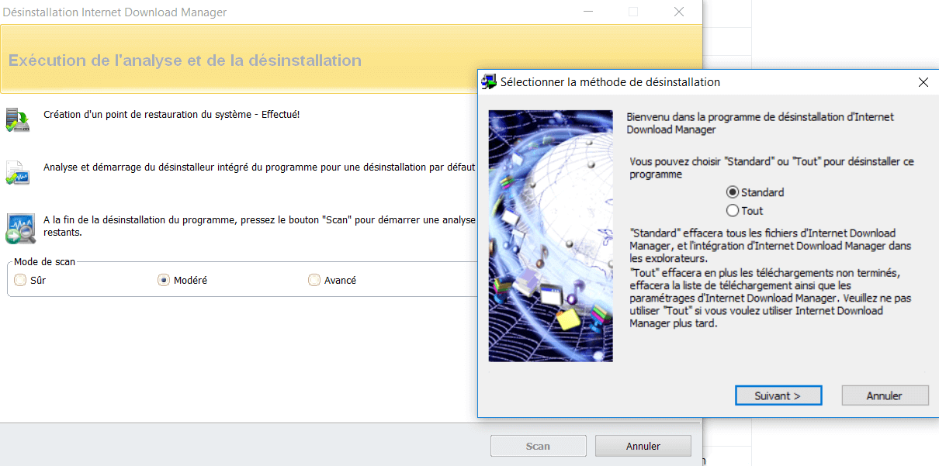Click the analysis and uninstaller launch icon
The image size is (939, 466).
pos(17,172)
